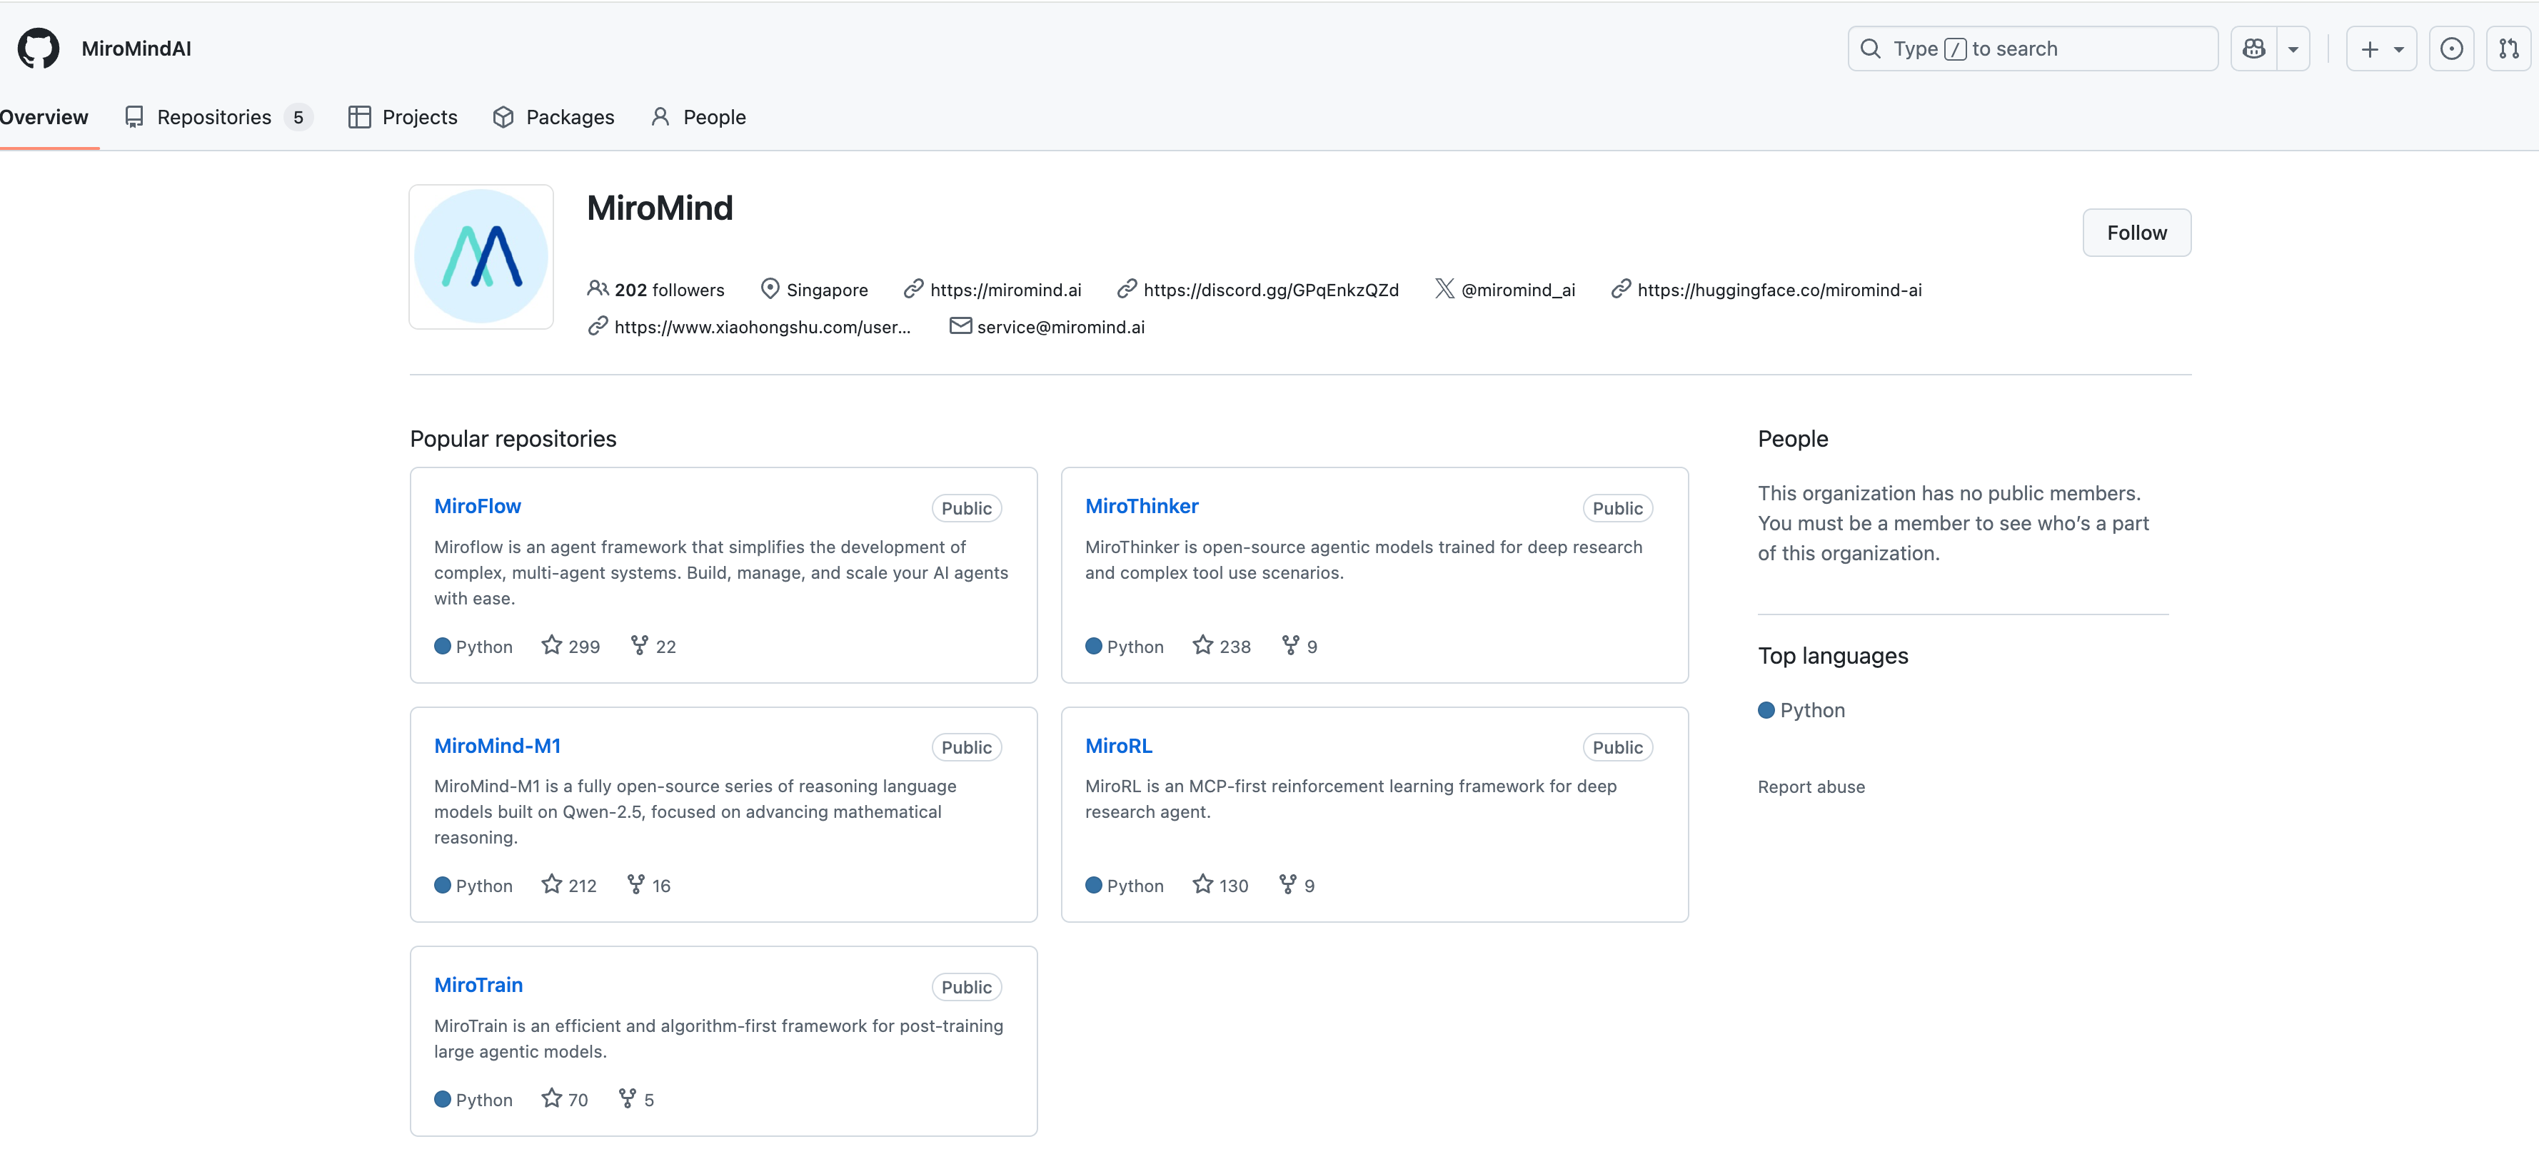Screen dimensions: 2539x1159
Task: Open the pull requests icon in header
Action: 2508,49
